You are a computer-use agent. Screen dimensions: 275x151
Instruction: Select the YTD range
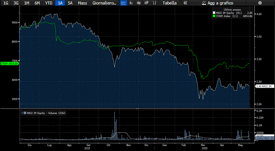point(49,3)
